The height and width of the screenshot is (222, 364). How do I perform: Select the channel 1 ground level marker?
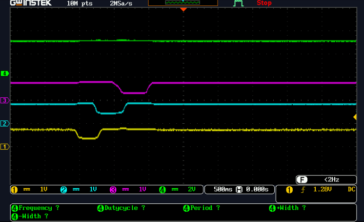click(x=5, y=147)
